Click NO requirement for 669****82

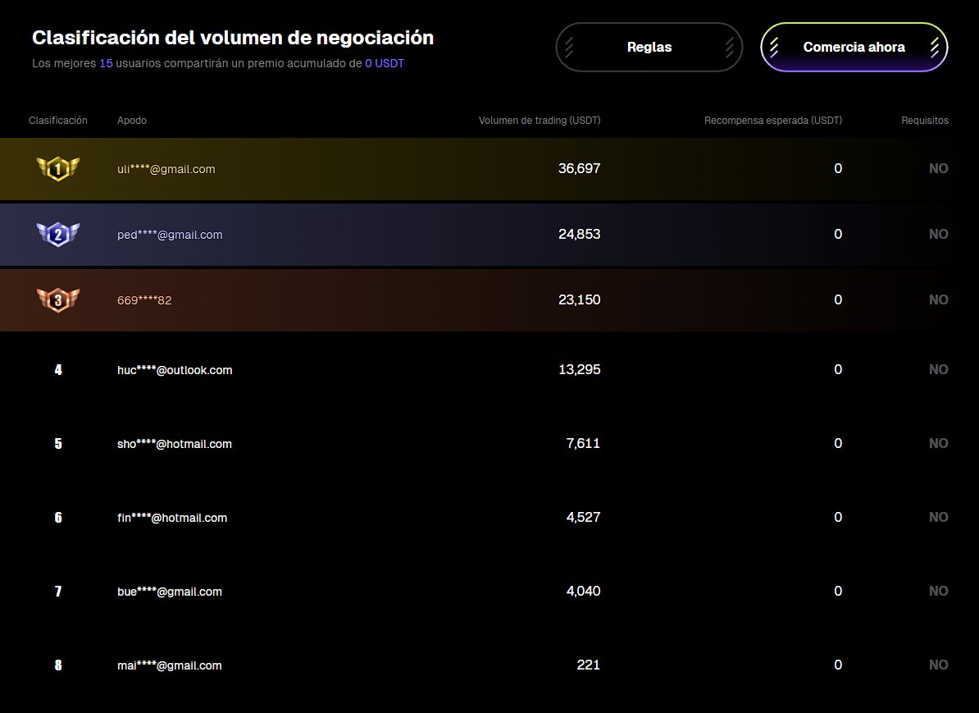click(939, 299)
